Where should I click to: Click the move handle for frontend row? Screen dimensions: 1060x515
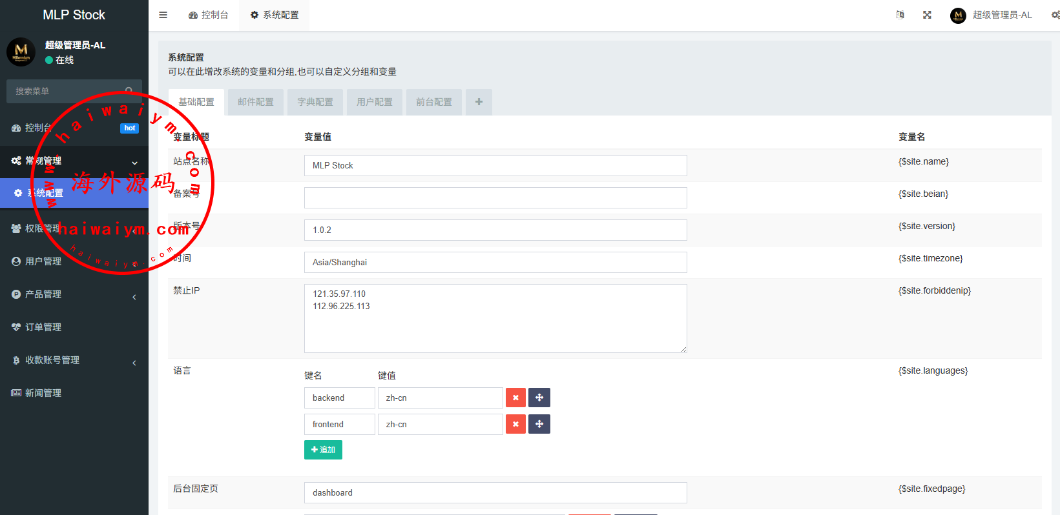[539, 424]
